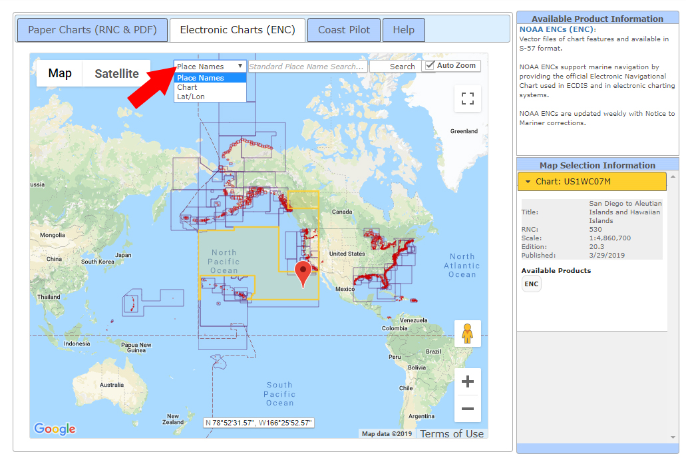Click the New Zealand label on the map
The width and height of the screenshot is (686, 464).
tap(173, 419)
